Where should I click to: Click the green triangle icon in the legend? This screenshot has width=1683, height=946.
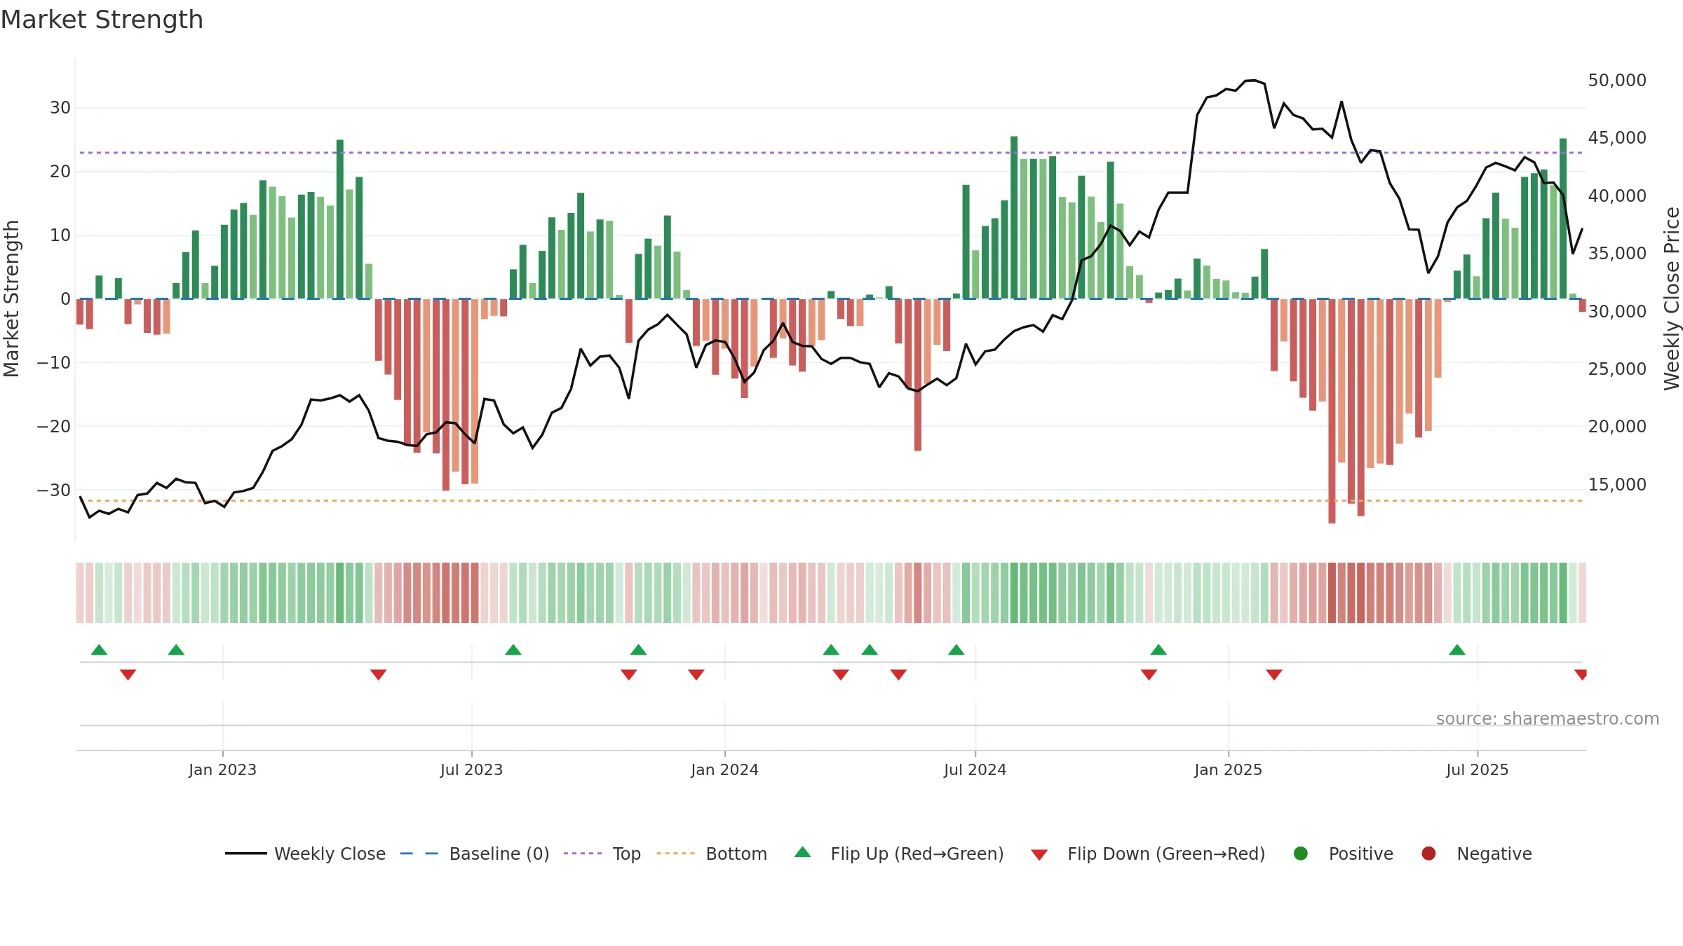tap(803, 852)
